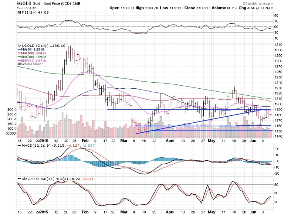Click the Open 1180.80 value

tap(122, 8)
